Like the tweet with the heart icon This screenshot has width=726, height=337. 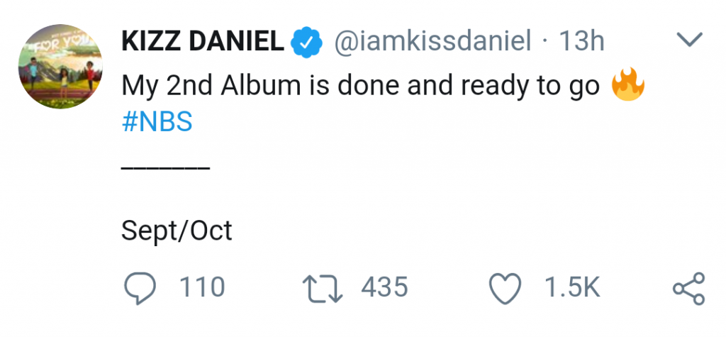(x=506, y=288)
